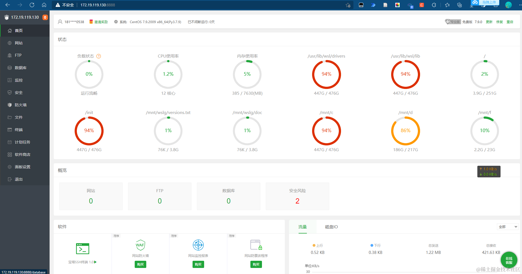Click the 终端 terminal icon in sidebar
522x274 pixels.
point(10,130)
